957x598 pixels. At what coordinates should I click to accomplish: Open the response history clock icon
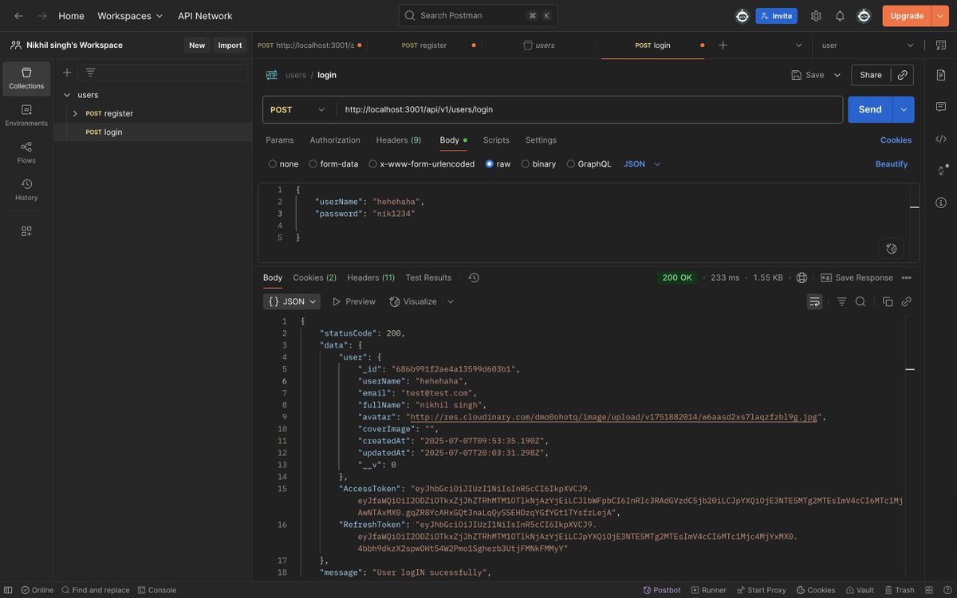click(x=474, y=277)
